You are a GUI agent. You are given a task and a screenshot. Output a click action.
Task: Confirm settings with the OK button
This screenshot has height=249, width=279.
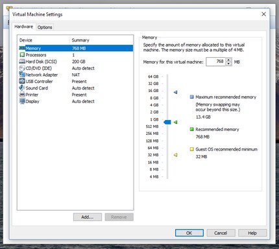coord(189,233)
